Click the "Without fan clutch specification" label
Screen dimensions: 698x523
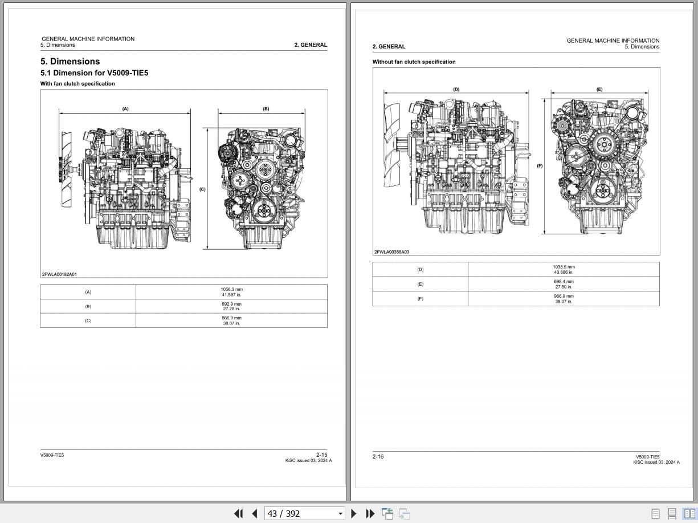click(414, 62)
